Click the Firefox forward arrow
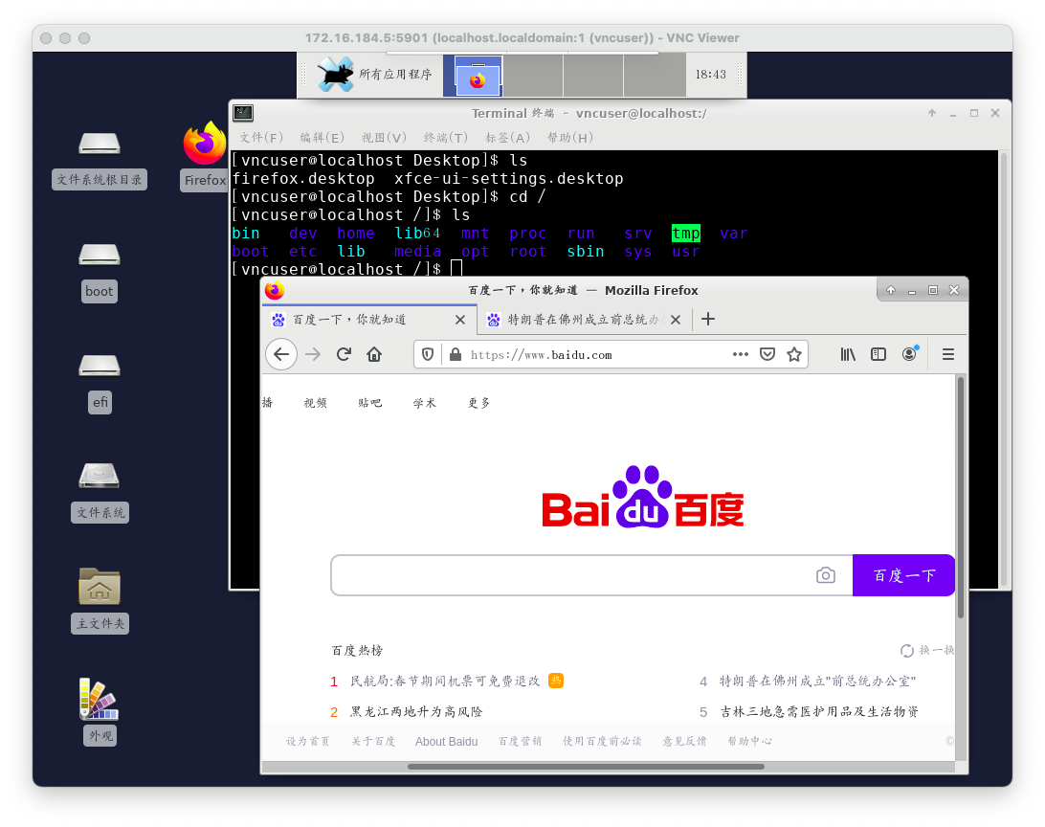 tap(313, 354)
